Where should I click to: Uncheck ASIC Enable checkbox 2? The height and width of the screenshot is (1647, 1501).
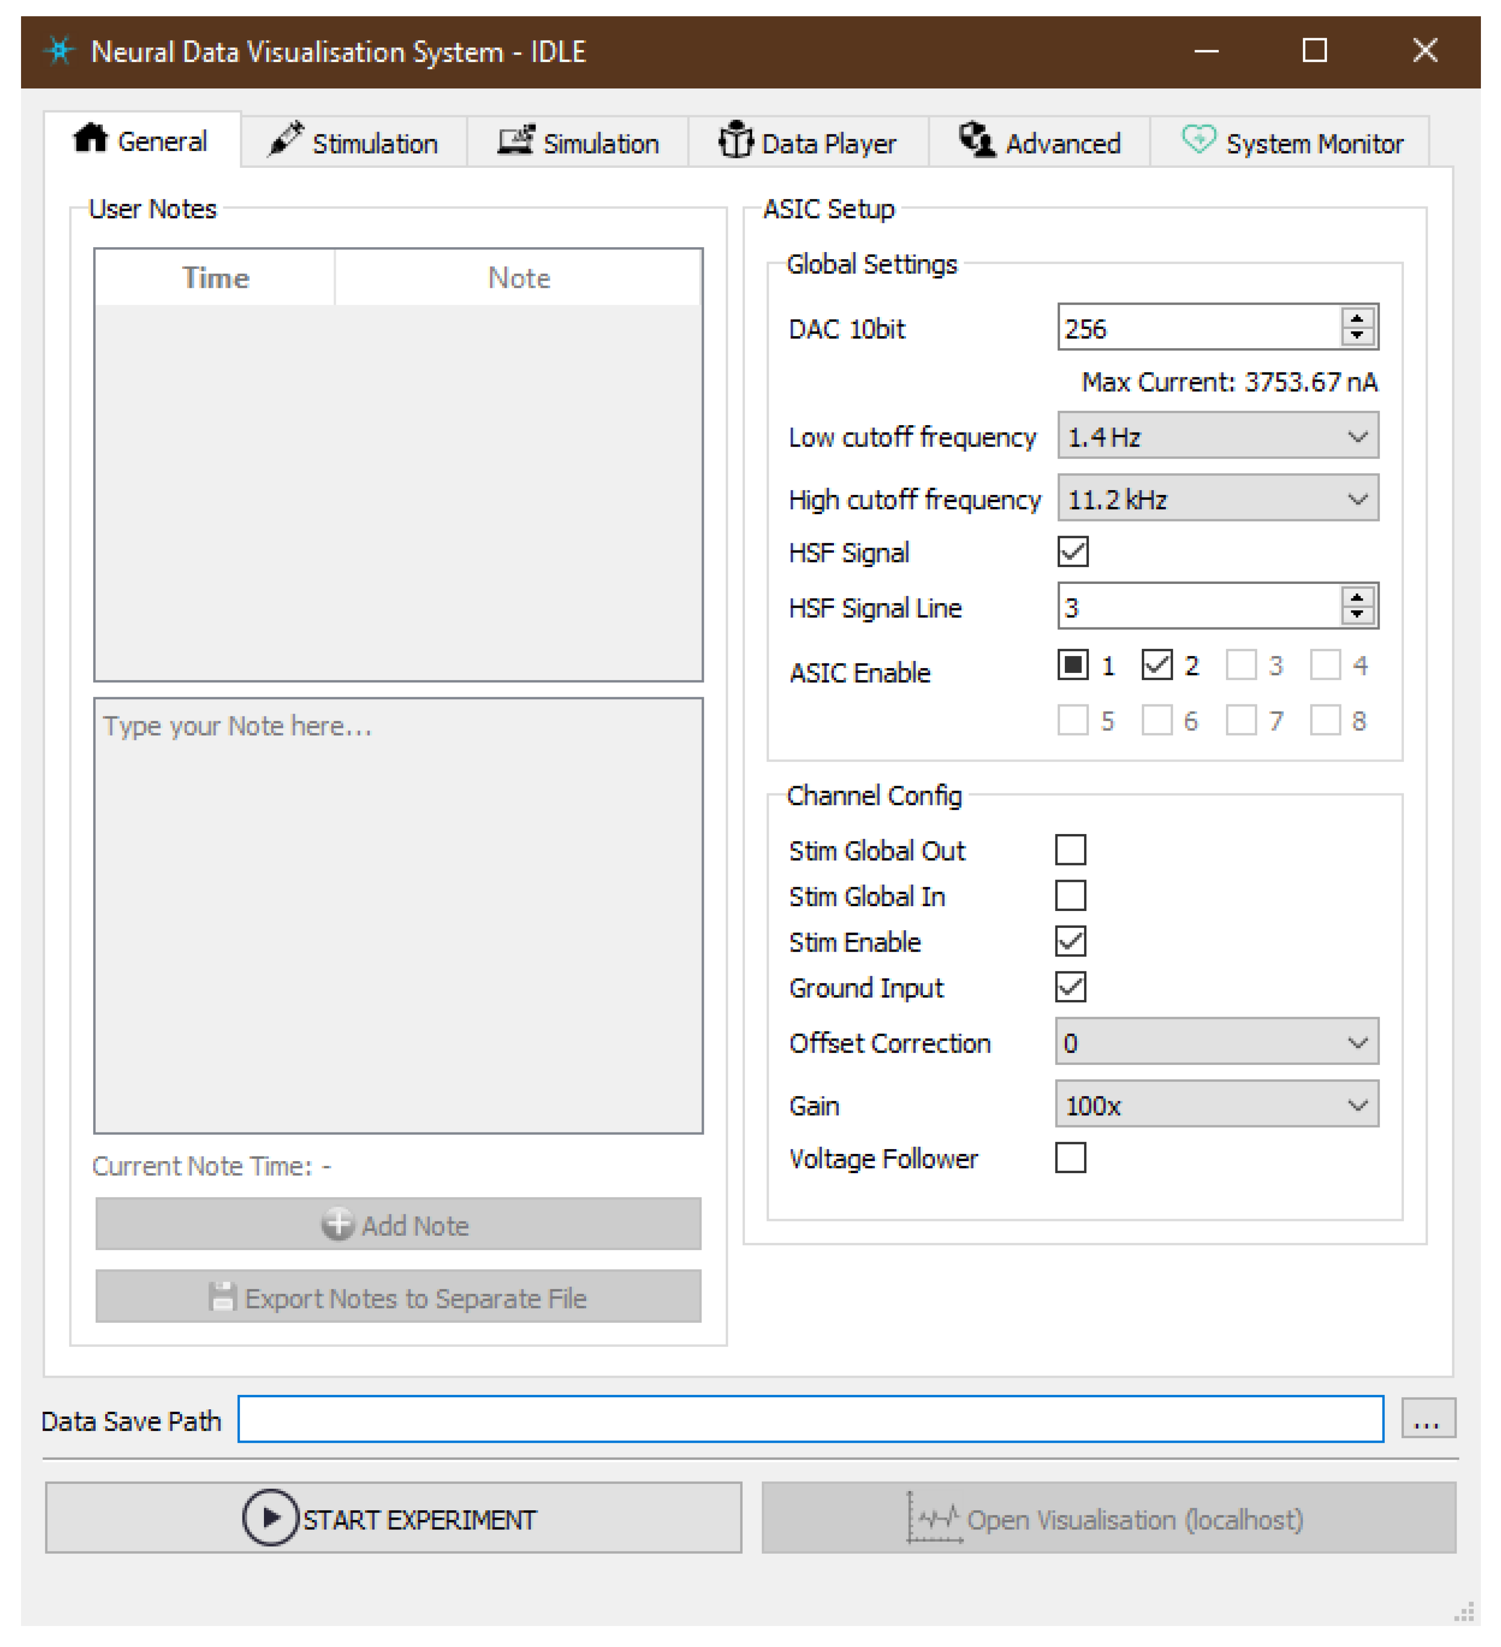pos(1157,665)
